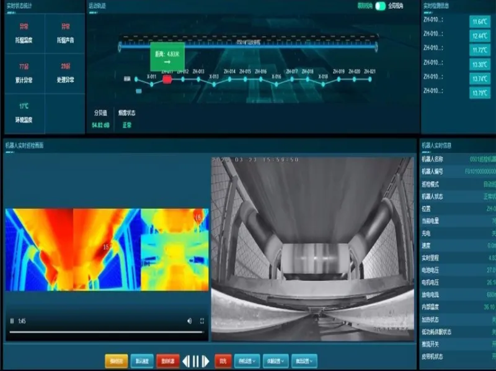Toggle follow/global view switch
Image resolution: width=496 pixels, height=371 pixels.
pos(380,6)
